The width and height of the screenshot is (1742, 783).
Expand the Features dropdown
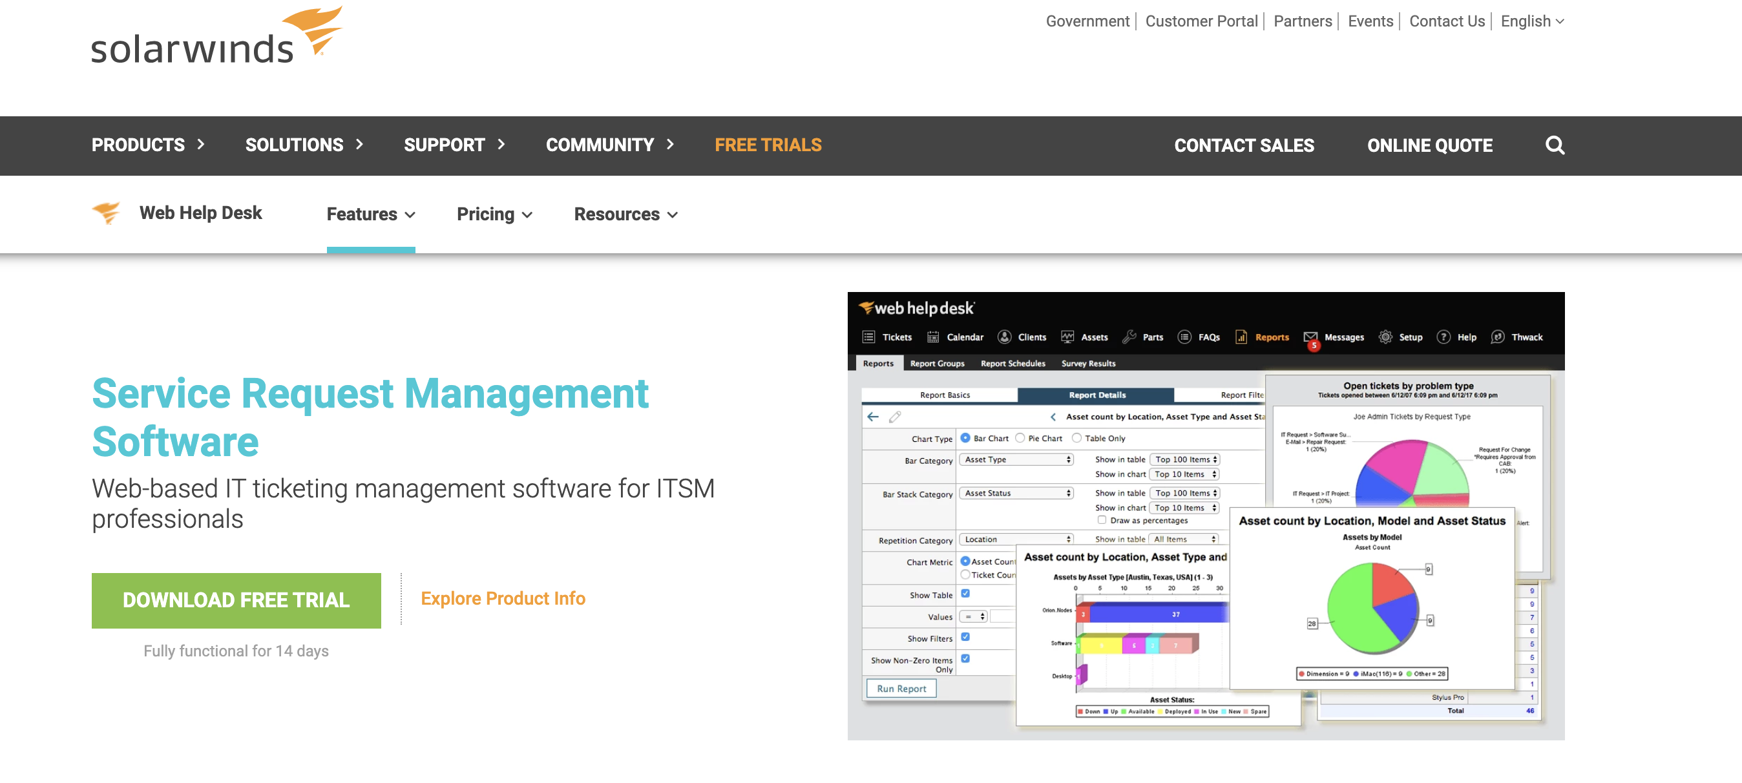coord(371,214)
